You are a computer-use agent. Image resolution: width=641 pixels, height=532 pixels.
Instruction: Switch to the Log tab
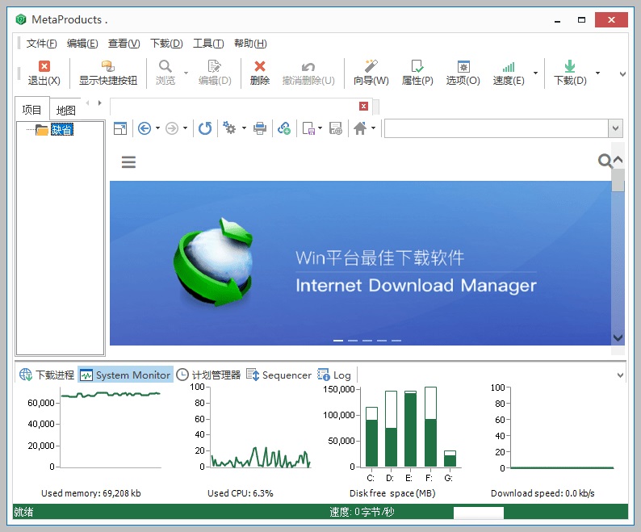334,375
